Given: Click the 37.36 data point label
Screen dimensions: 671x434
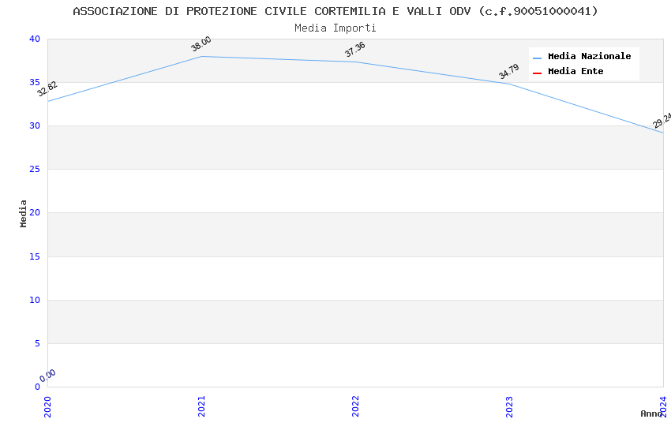Looking at the screenshot, I should click(x=355, y=50).
